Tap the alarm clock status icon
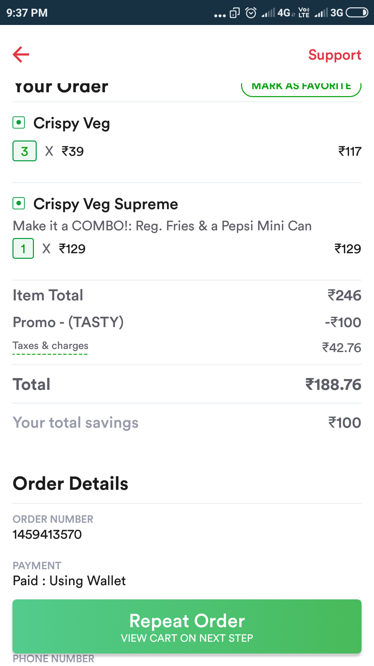Image resolution: width=374 pixels, height=666 pixels. 251,13
